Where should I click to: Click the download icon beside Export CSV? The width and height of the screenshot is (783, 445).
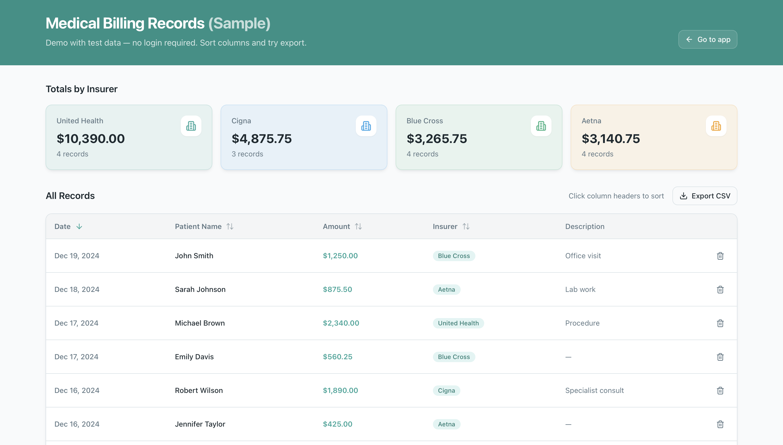click(683, 196)
